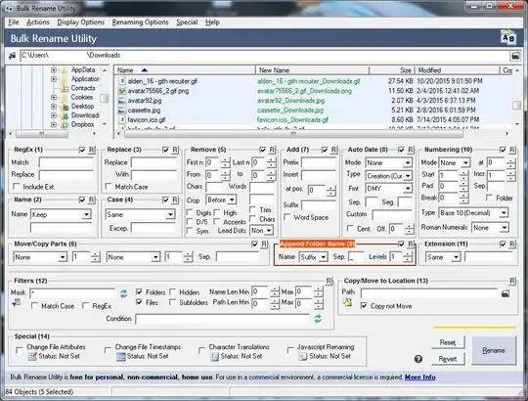Click the R reset icon for Append Folder Name

tap(411, 245)
